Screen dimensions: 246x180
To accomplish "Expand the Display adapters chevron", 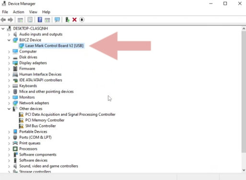I will [9, 63].
